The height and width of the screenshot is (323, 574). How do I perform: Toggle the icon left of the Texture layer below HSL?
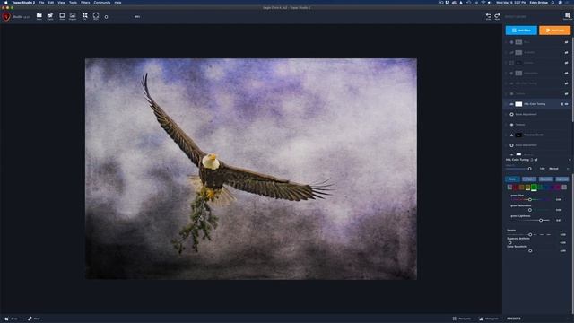(511, 125)
